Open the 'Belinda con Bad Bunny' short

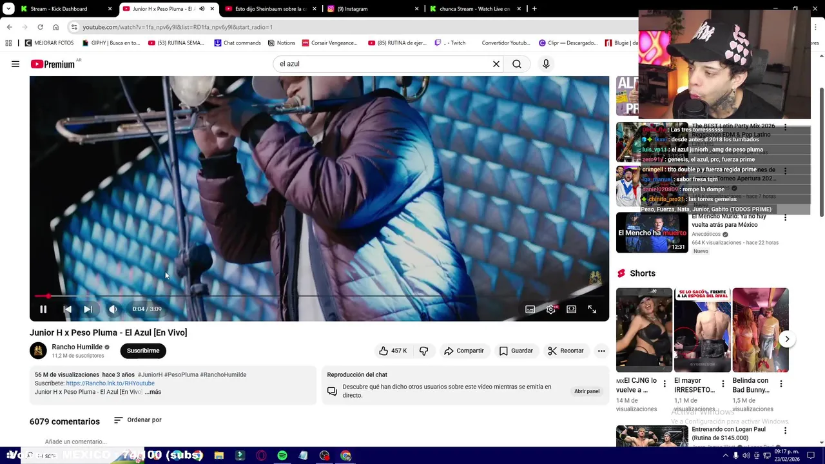[761, 330]
